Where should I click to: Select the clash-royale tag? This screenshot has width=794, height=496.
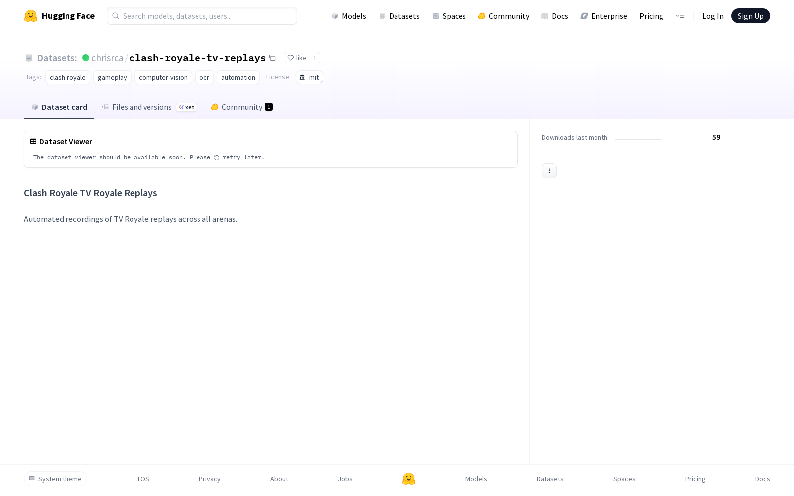click(x=67, y=77)
